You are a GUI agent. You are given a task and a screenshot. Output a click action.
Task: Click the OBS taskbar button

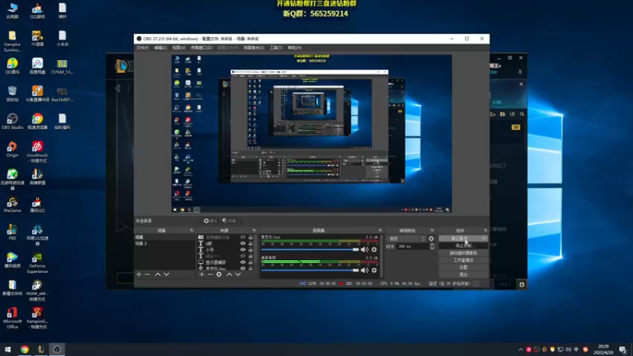pos(57,349)
